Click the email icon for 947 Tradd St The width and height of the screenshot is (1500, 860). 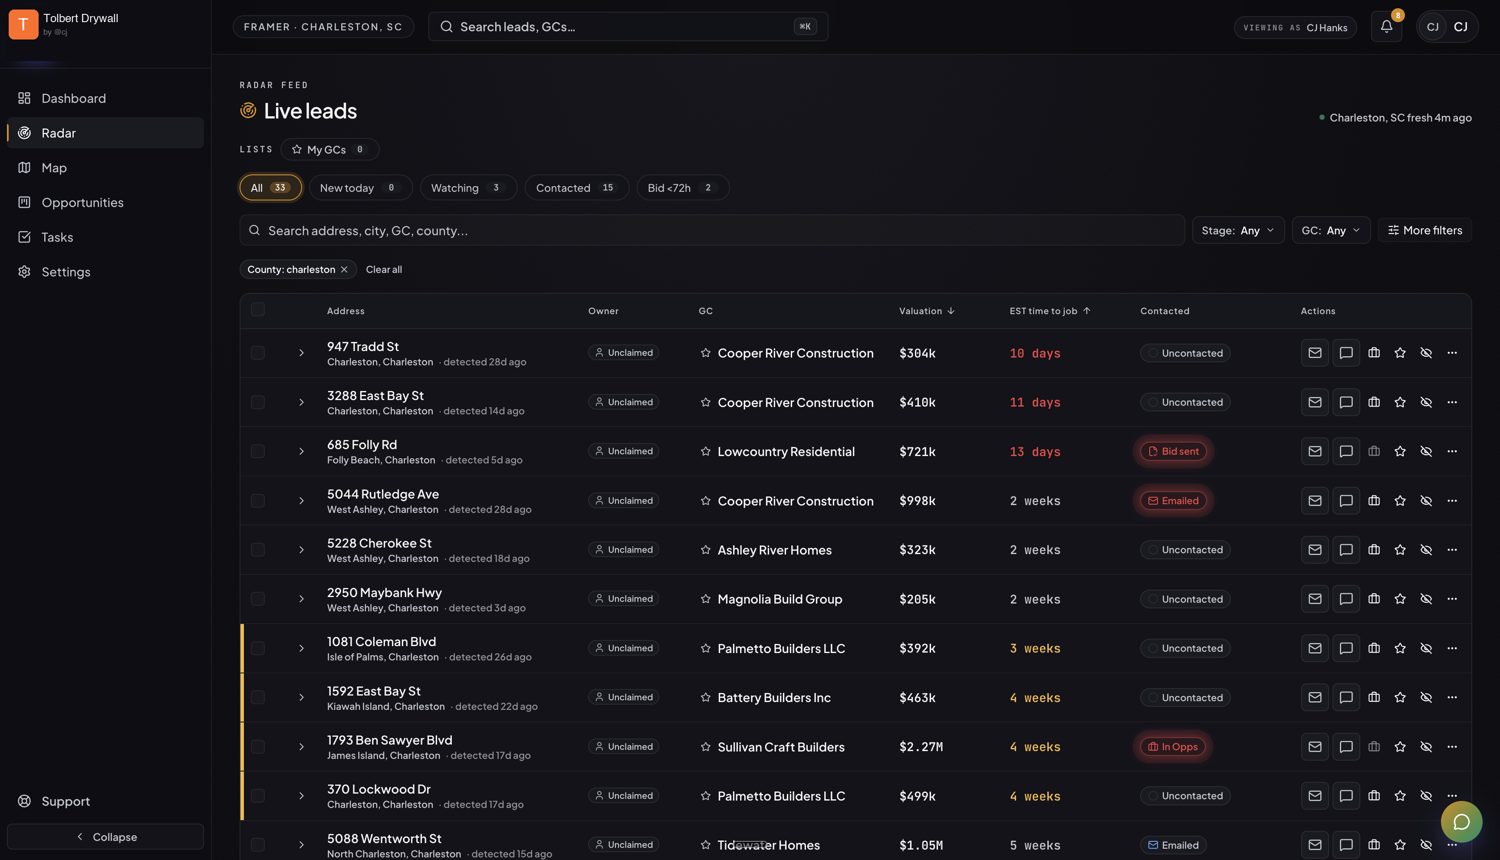(1315, 353)
